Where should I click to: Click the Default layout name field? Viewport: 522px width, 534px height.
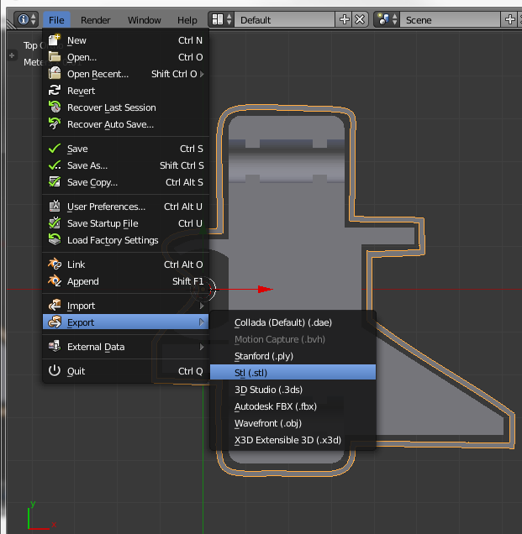[286, 19]
